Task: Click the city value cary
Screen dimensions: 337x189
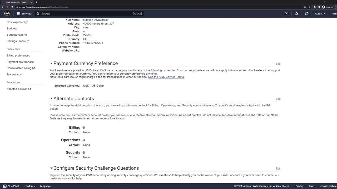Action: [x=86, y=28]
